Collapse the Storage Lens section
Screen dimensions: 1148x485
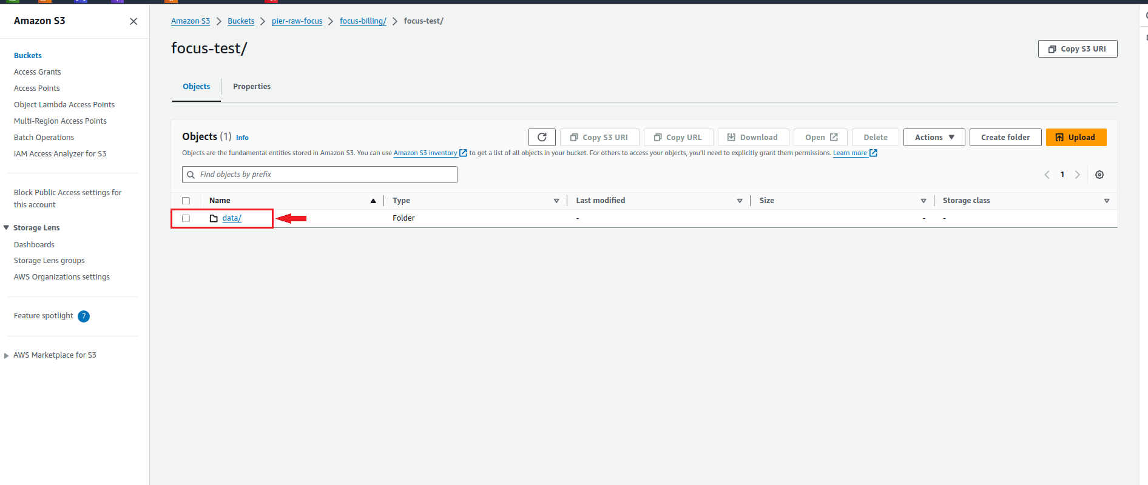coord(7,228)
